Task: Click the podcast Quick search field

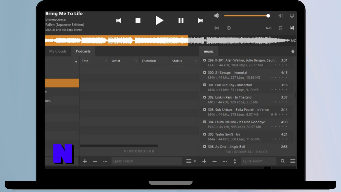Action: coord(147,161)
